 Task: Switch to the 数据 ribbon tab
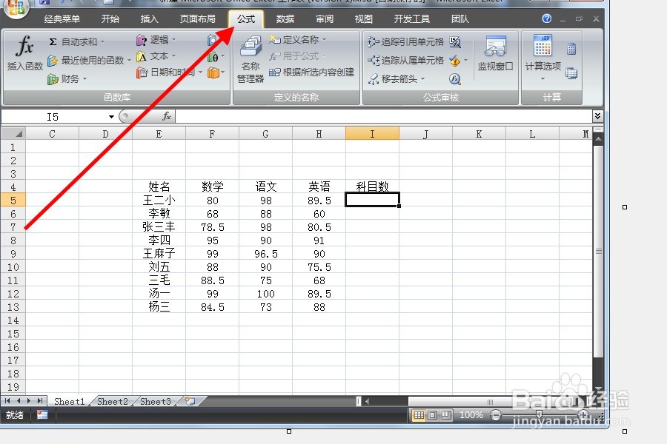(285, 18)
